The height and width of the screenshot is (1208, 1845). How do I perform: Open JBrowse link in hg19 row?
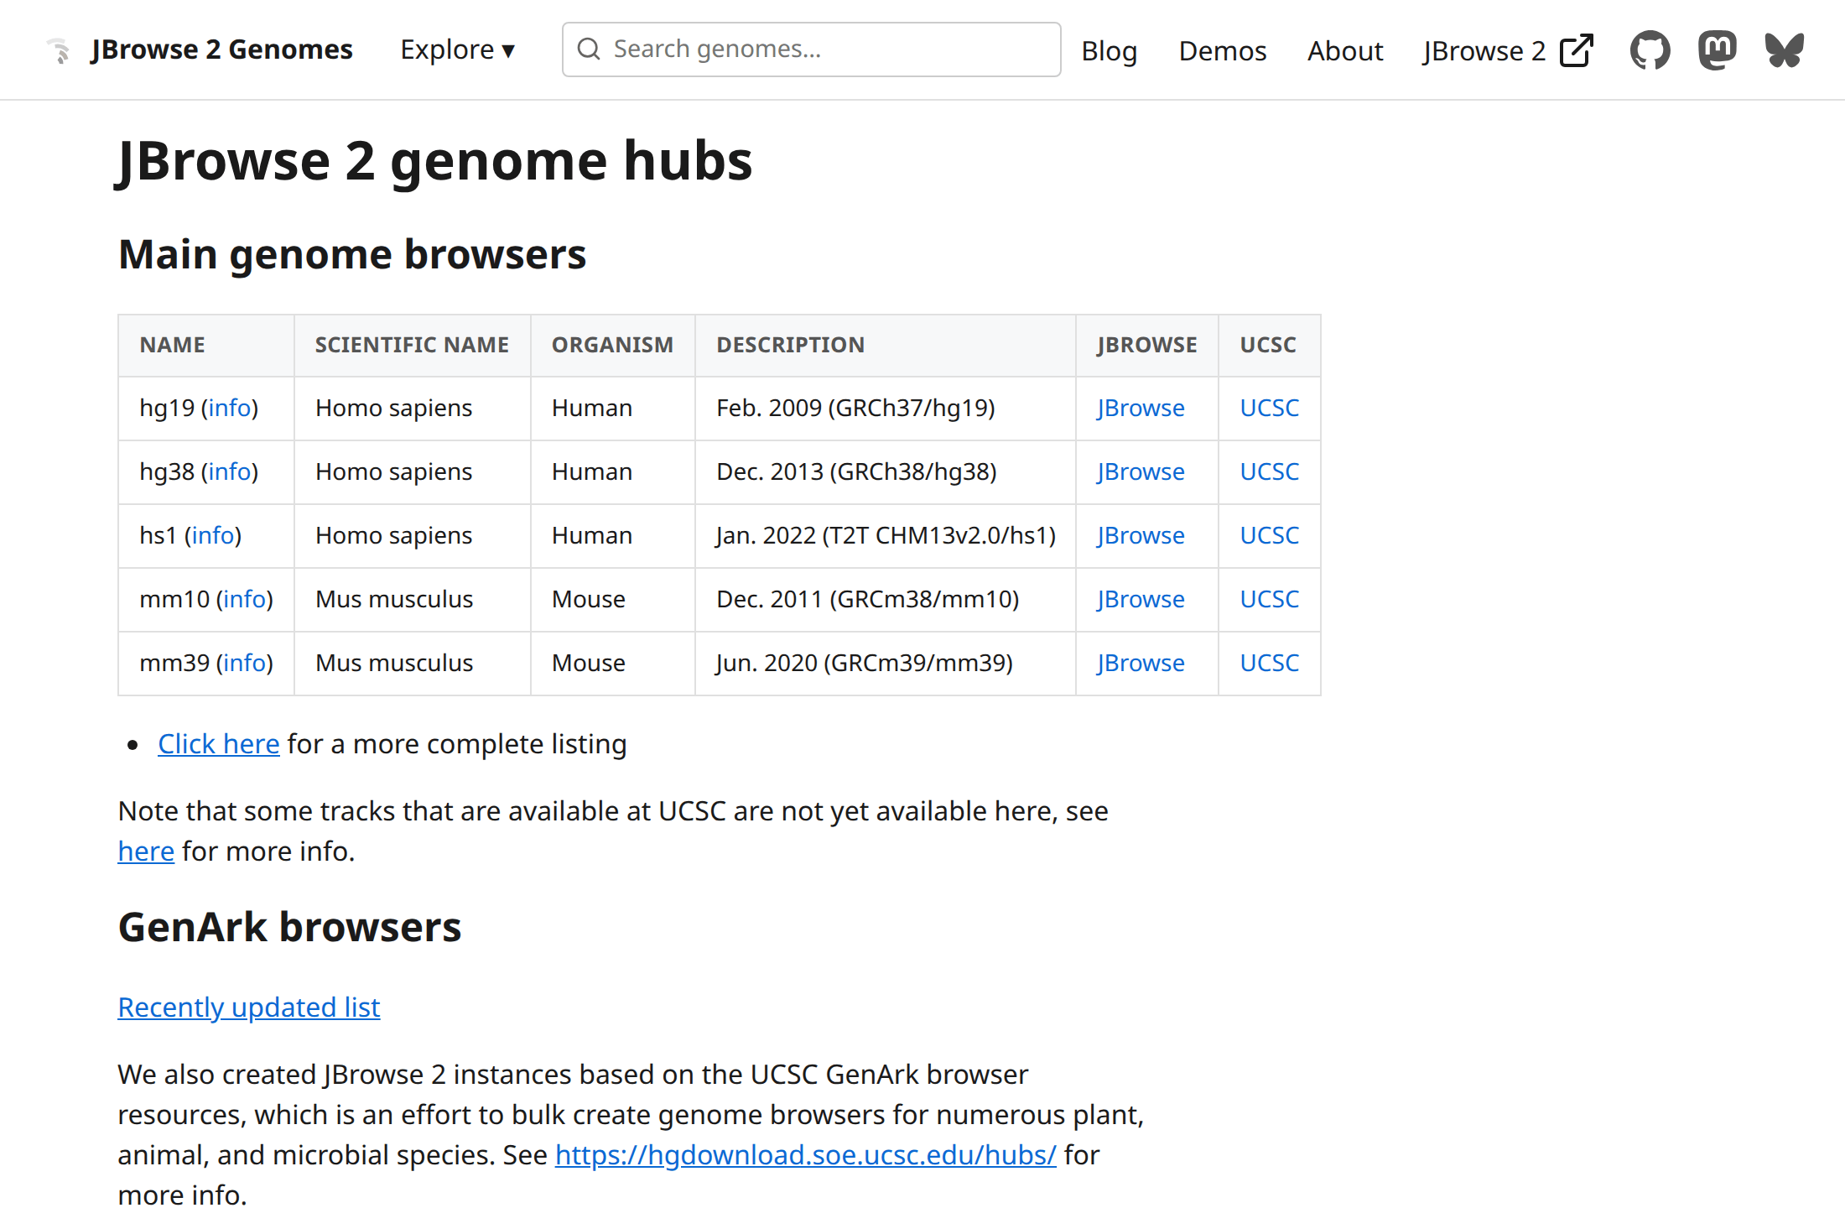[x=1141, y=408]
